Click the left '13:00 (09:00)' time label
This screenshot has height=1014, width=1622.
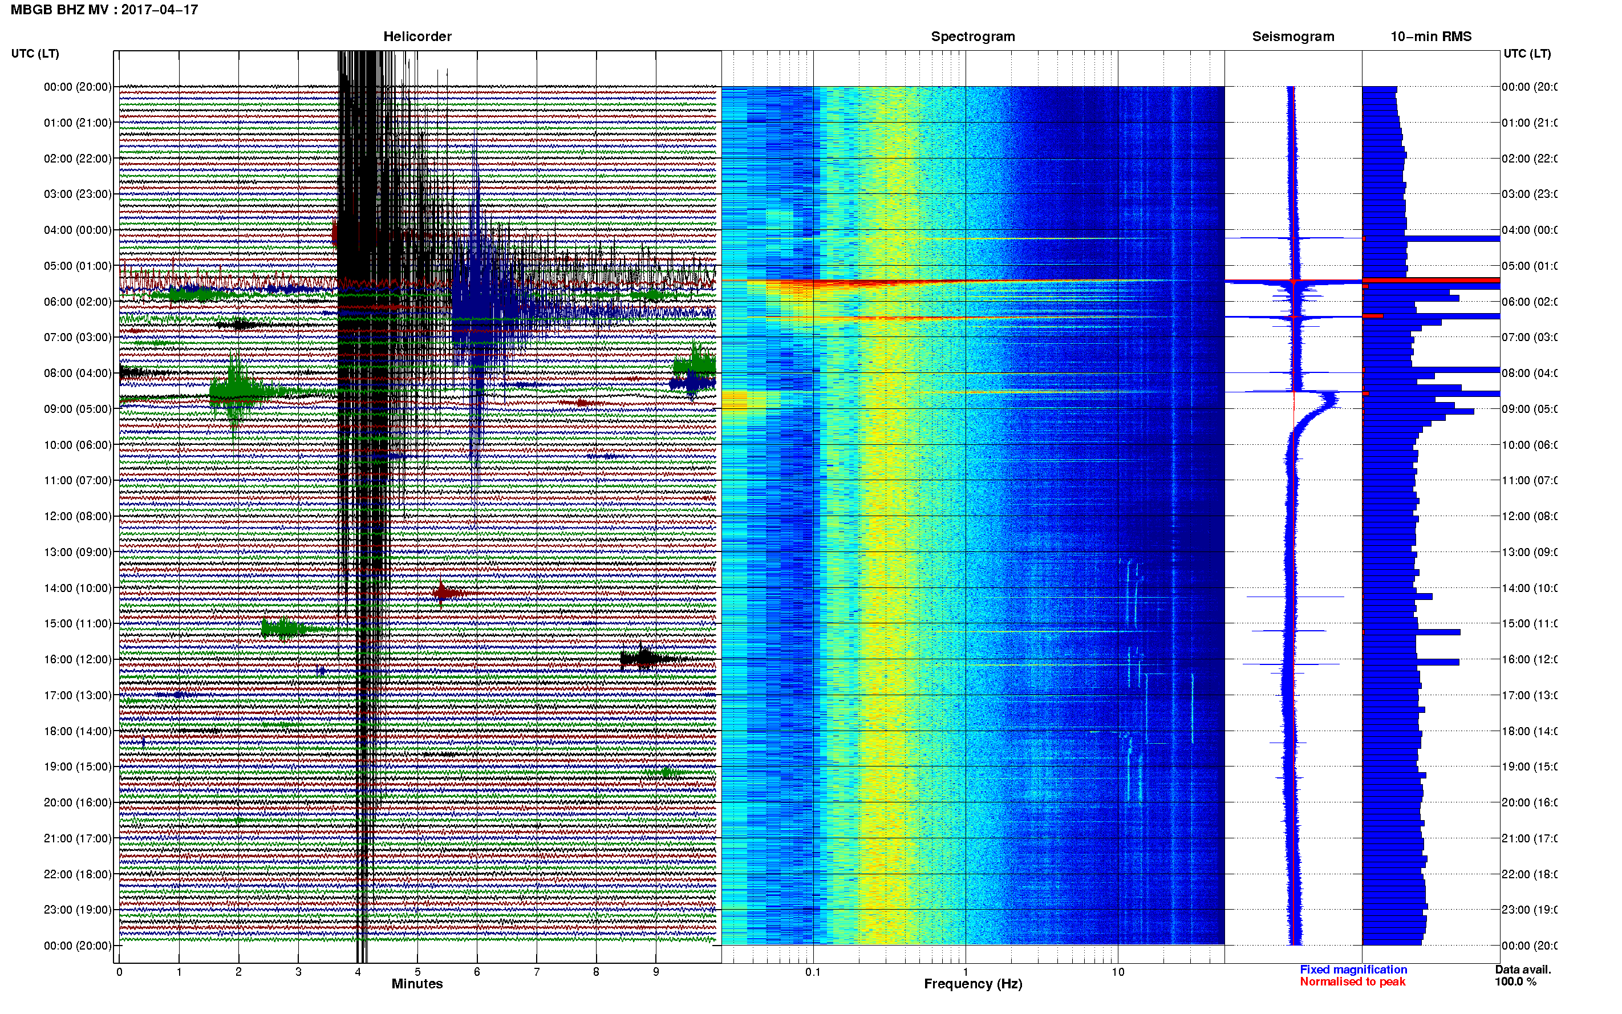(x=78, y=552)
